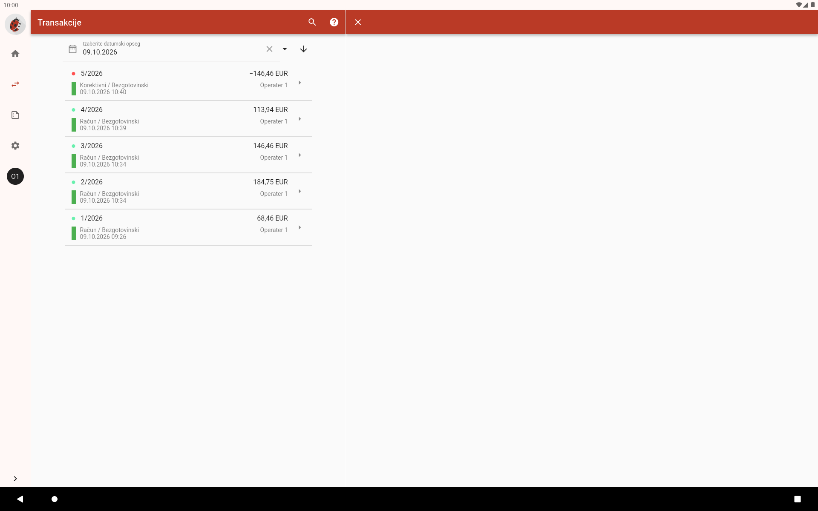Viewport: 818px width, 511px height.
Task: Click the O1 operator avatar
Action: click(x=15, y=176)
